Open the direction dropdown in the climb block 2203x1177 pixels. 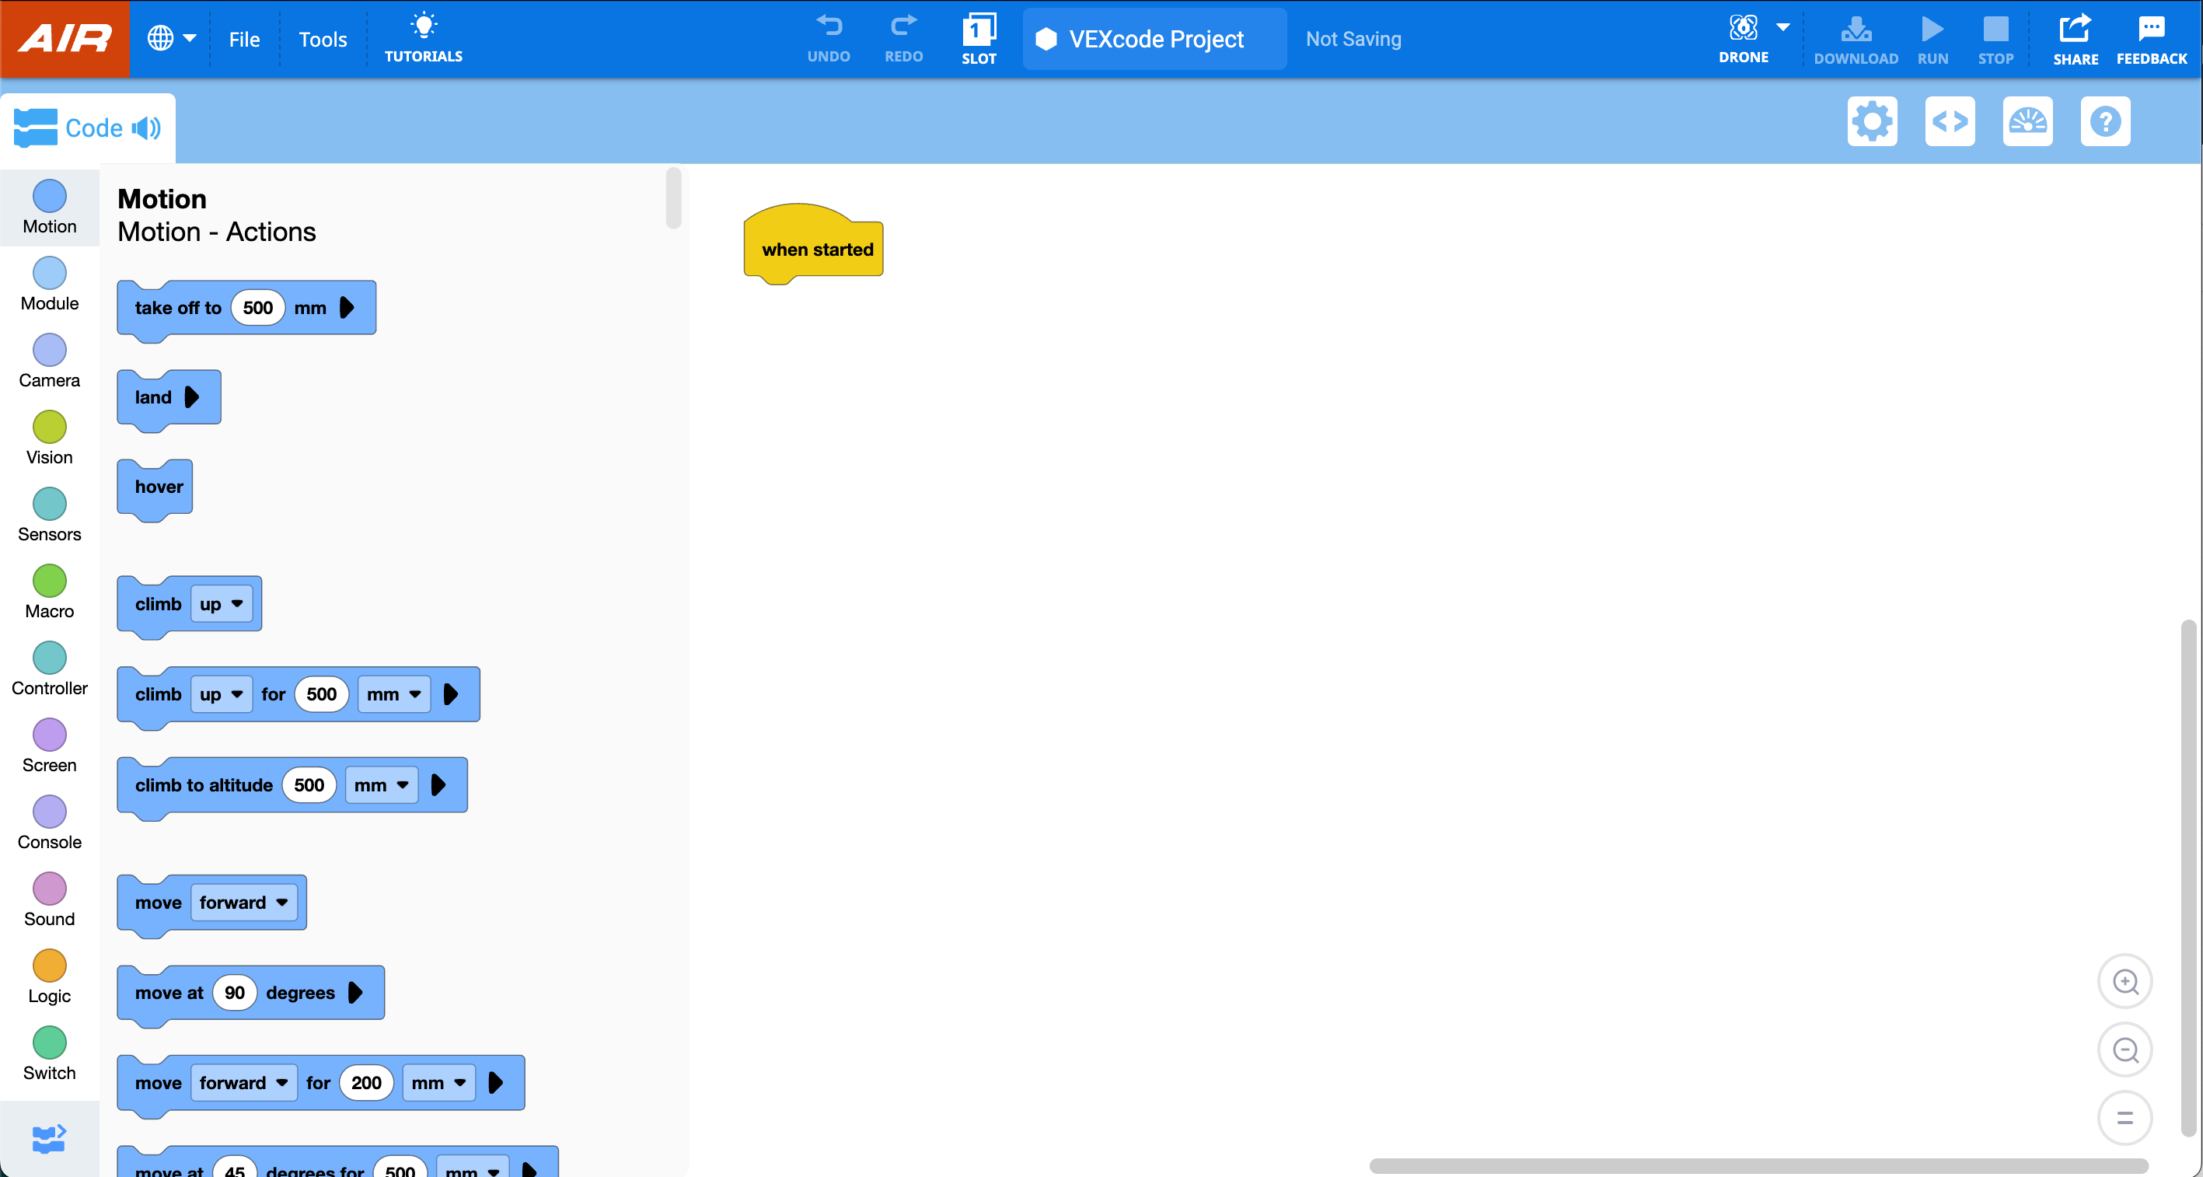pyautogui.click(x=221, y=604)
